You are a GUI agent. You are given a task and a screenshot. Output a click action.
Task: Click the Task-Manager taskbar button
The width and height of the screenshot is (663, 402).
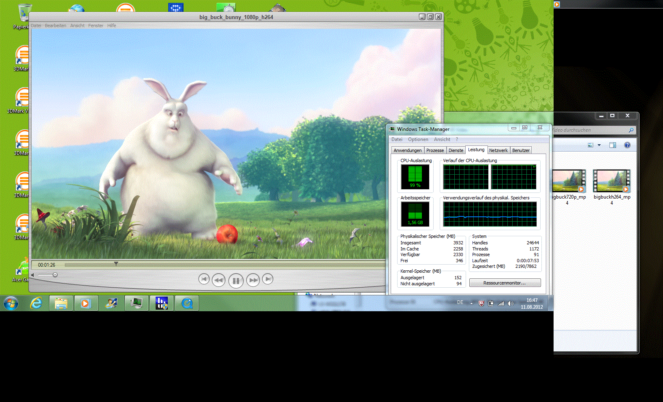(136, 303)
